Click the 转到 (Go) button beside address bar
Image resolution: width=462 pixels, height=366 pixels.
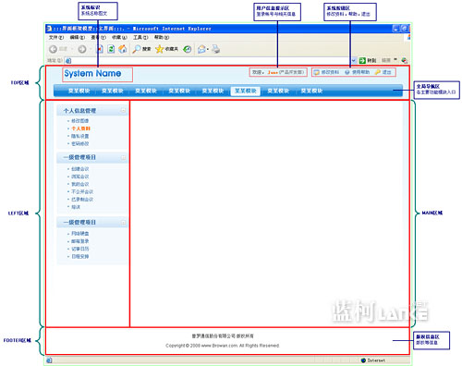click(x=368, y=60)
